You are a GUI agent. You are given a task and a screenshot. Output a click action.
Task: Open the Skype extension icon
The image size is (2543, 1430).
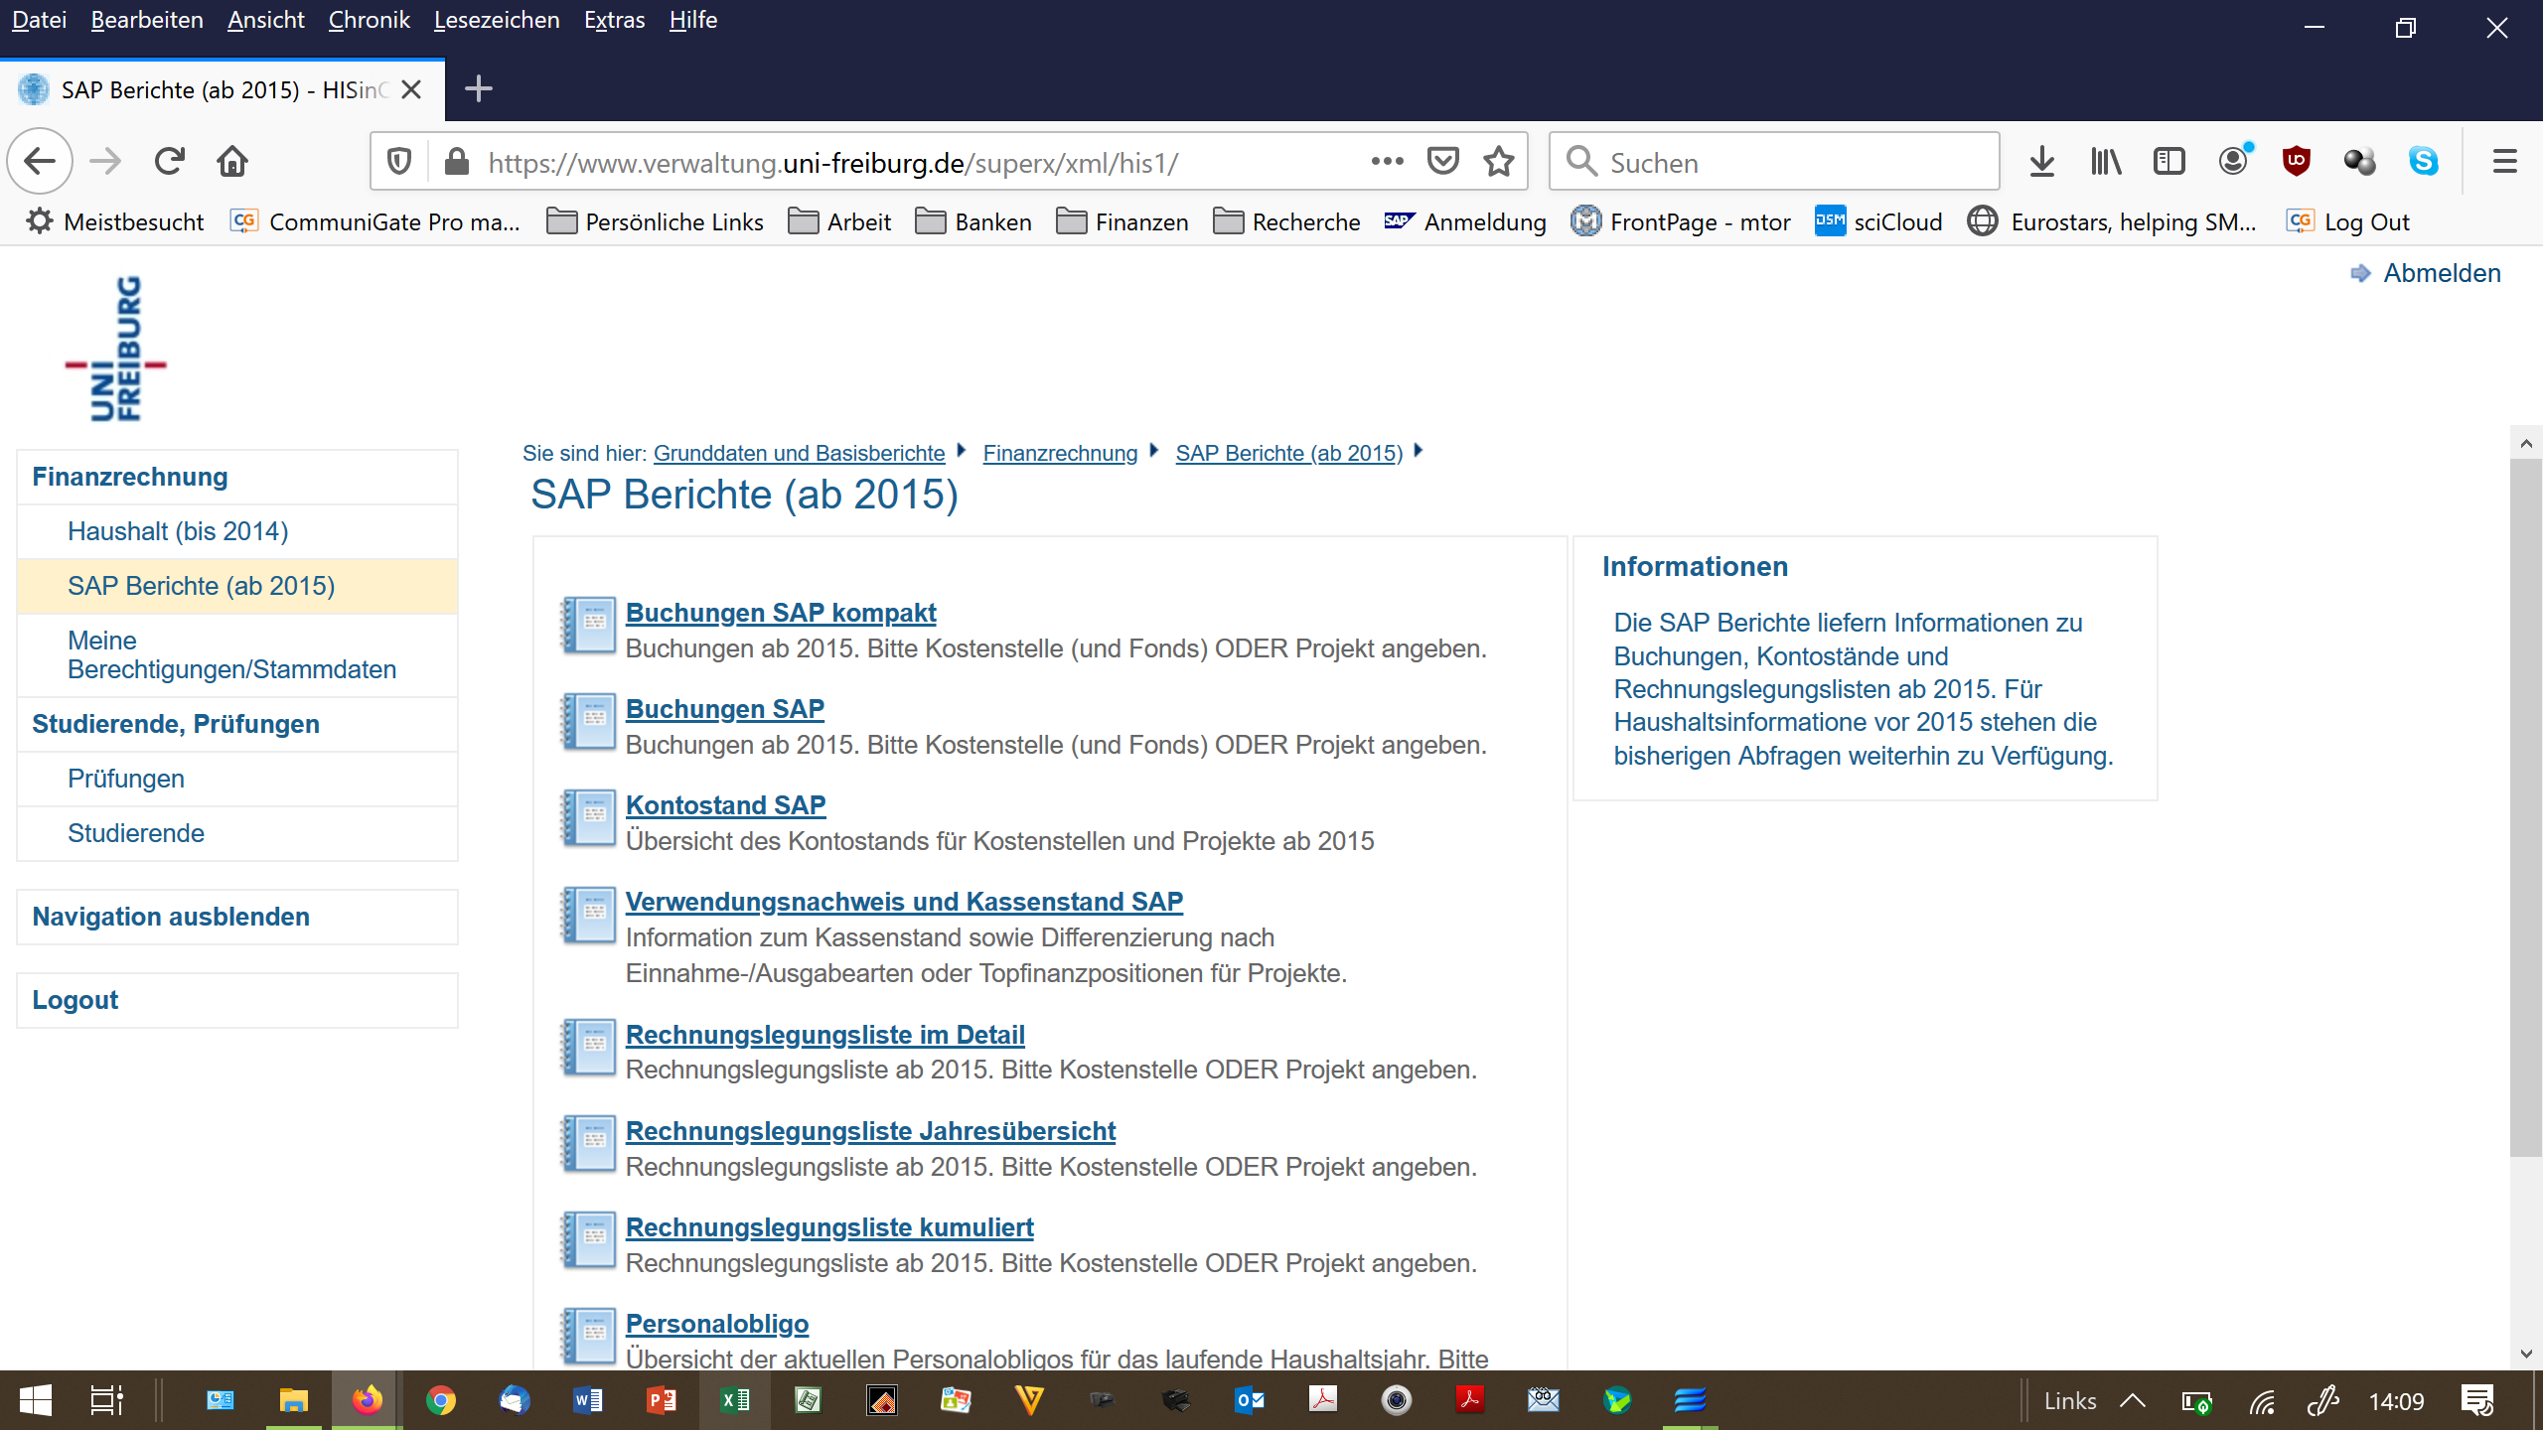tap(2423, 161)
